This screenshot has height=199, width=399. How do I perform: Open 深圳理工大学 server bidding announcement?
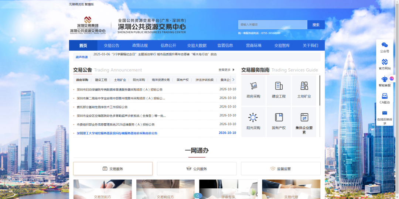[117, 133]
